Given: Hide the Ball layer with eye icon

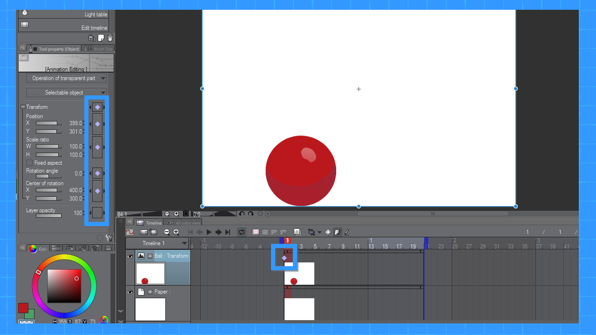Looking at the screenshot, I should click(130, 256).
